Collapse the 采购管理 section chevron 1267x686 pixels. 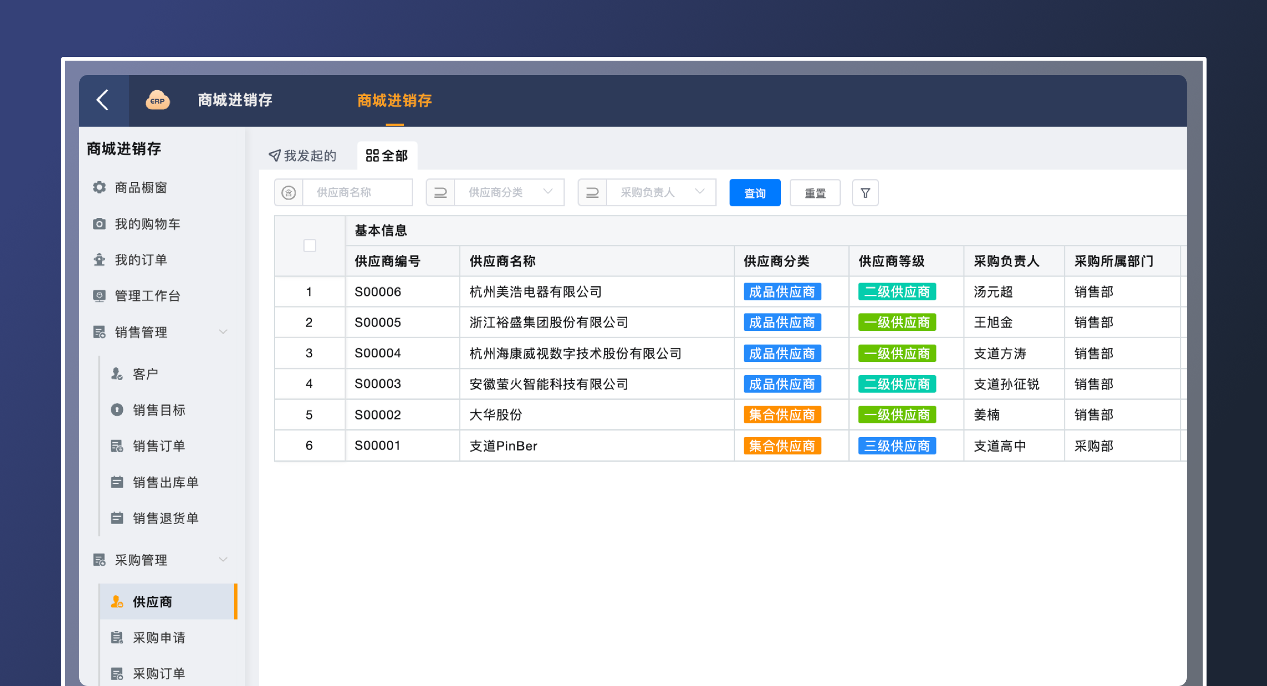coord(223,559)
